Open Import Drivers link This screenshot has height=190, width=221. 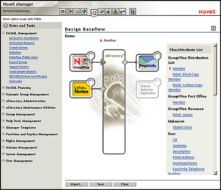point(19,67)
